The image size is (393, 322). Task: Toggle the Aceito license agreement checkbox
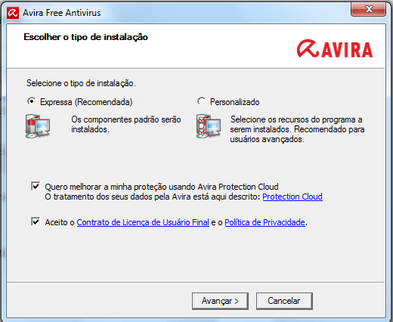pos(36,222)
